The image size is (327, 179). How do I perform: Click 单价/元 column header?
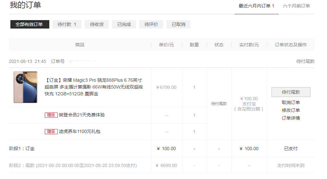(x=166, y=45)
